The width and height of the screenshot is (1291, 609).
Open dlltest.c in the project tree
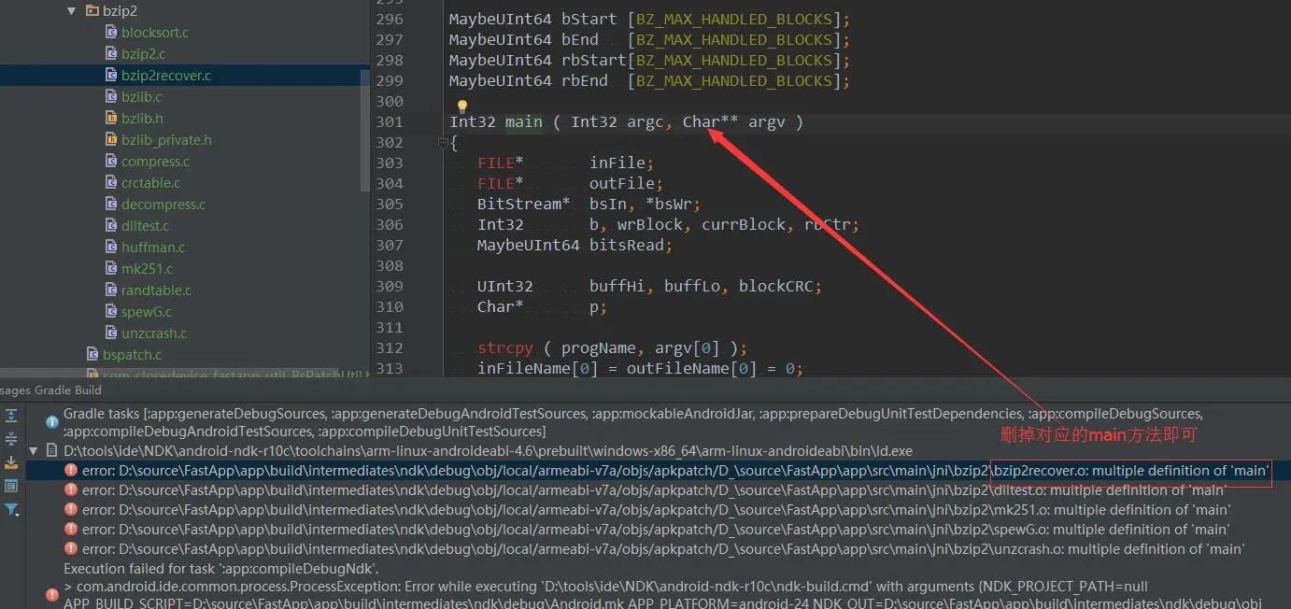(145, 226)
